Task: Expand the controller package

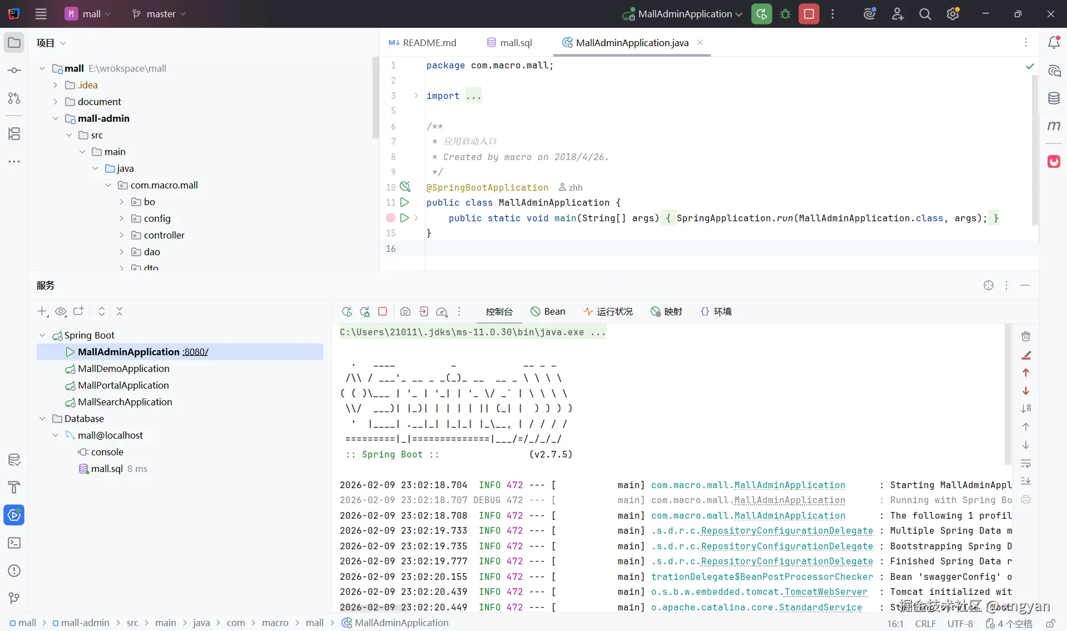Action: pyautogui.click(x=122, y=235)
